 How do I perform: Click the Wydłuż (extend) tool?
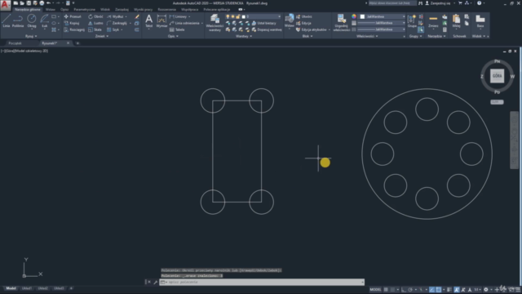(x=116, y=16)
